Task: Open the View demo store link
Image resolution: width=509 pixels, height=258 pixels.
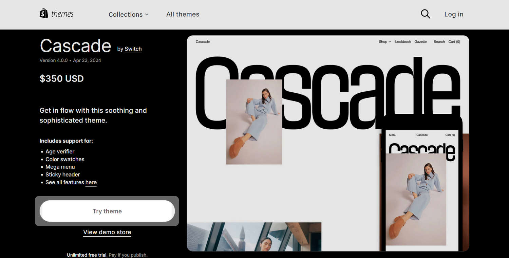Action: [107, 232]
